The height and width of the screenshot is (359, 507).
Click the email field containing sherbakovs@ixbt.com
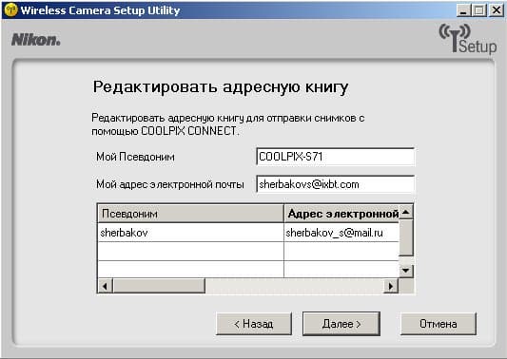(x=336, y=184)
